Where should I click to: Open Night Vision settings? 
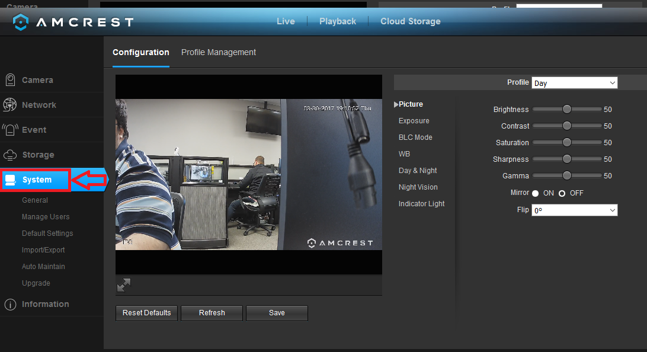click(418, 187)
